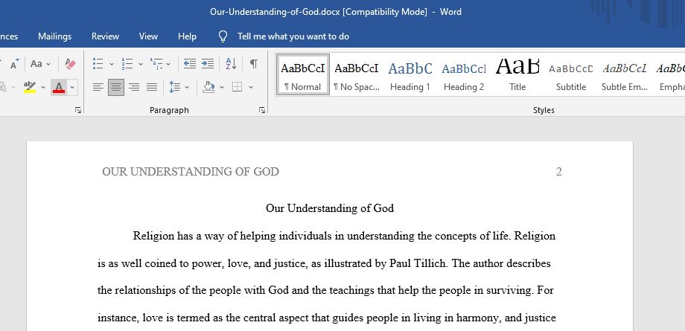This screenshot has width=685, height=331.
Task: Open the Borders dropdown arrow
Action: pos(251,87)
